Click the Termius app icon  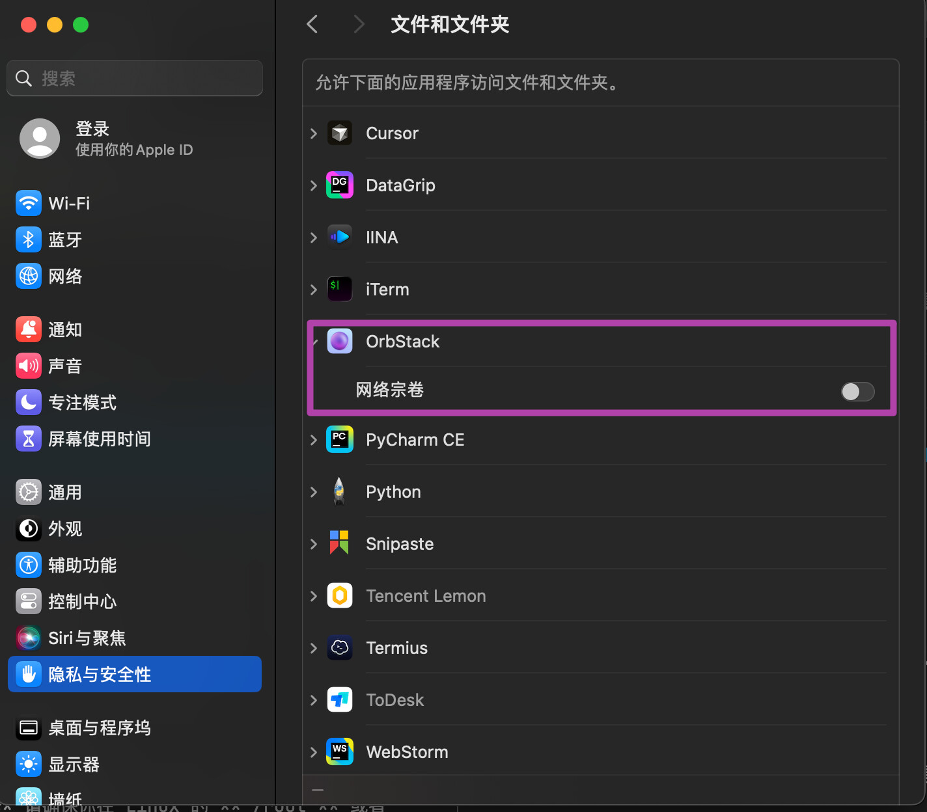(x=339, y=648)
